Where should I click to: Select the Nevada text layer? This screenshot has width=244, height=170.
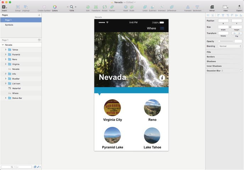[x=21, y=69]
